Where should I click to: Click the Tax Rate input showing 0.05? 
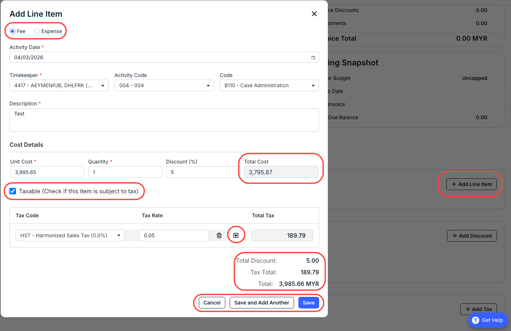pyautogui.click(x=174, y=235)
